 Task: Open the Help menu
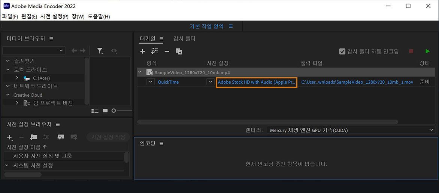coord(99,16)
